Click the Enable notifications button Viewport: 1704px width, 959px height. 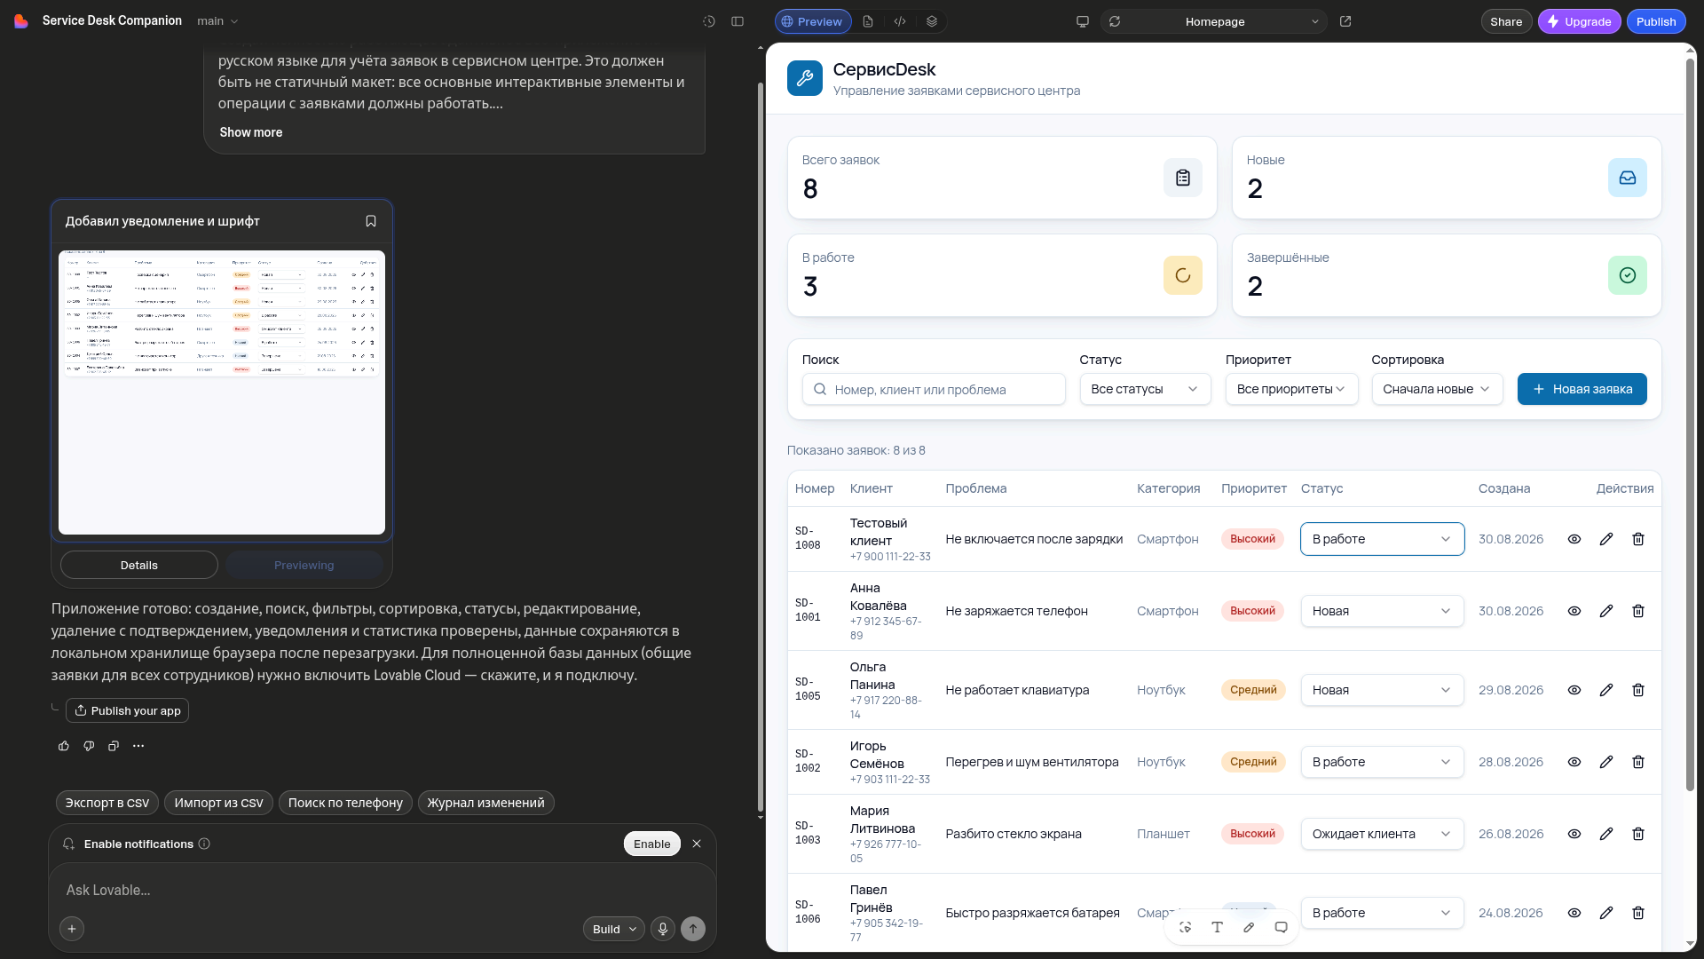pyautogui.click(x=652, y=844)
